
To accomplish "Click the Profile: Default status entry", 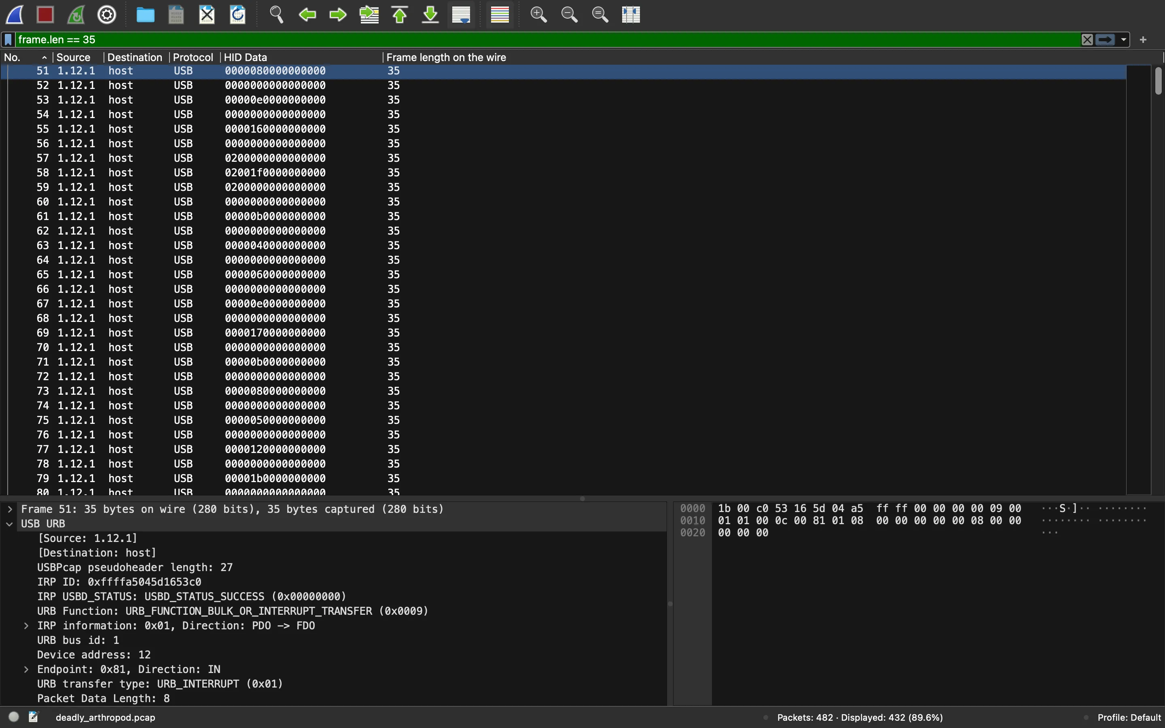I will click(1129, 717).
